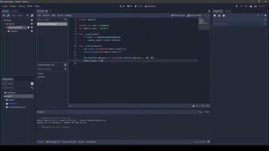The image size is (269, 151).
Task: Click the instance child scene link icon
Action: [8, 16]
